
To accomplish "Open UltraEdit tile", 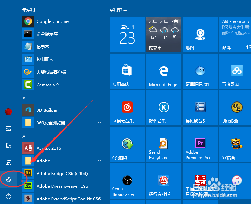I will (x=235, y=108).
